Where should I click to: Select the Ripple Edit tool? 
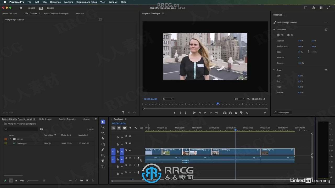(x=103, y=133)
